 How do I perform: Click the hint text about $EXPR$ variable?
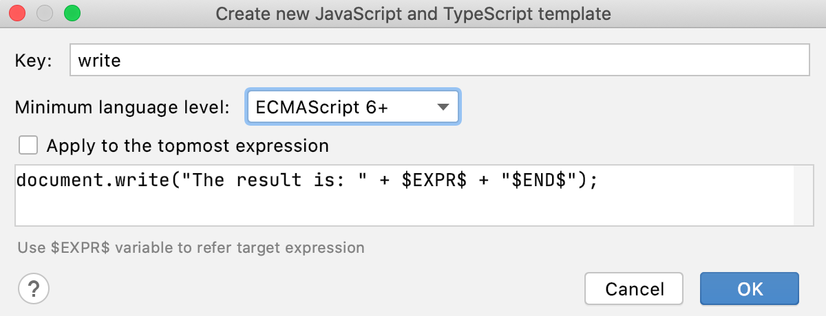(x=190, y=247)
